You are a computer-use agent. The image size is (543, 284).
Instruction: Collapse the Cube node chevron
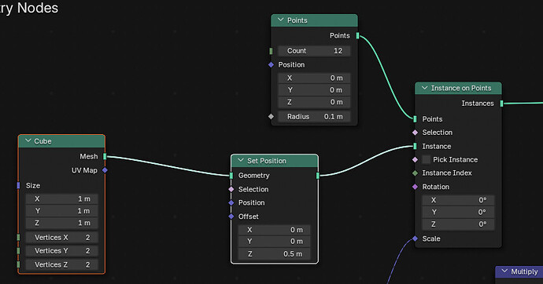pos(28,140)
